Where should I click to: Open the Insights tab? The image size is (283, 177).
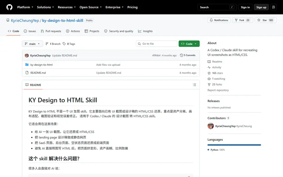click(145, 31)
